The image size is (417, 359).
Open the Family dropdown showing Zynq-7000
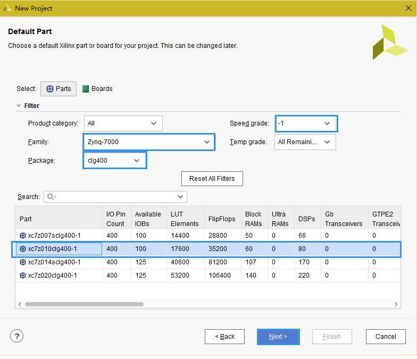(x=149, y=141)
